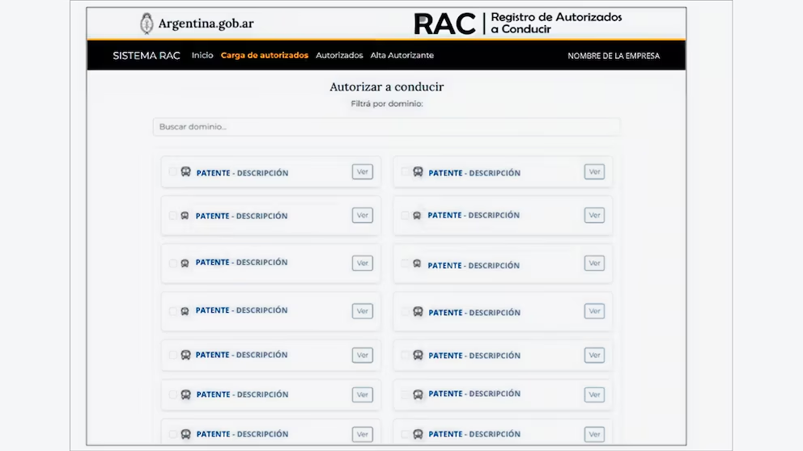
Task: Toggle checkbox in sixth right vehicle card
Action: tap(405, 394)
